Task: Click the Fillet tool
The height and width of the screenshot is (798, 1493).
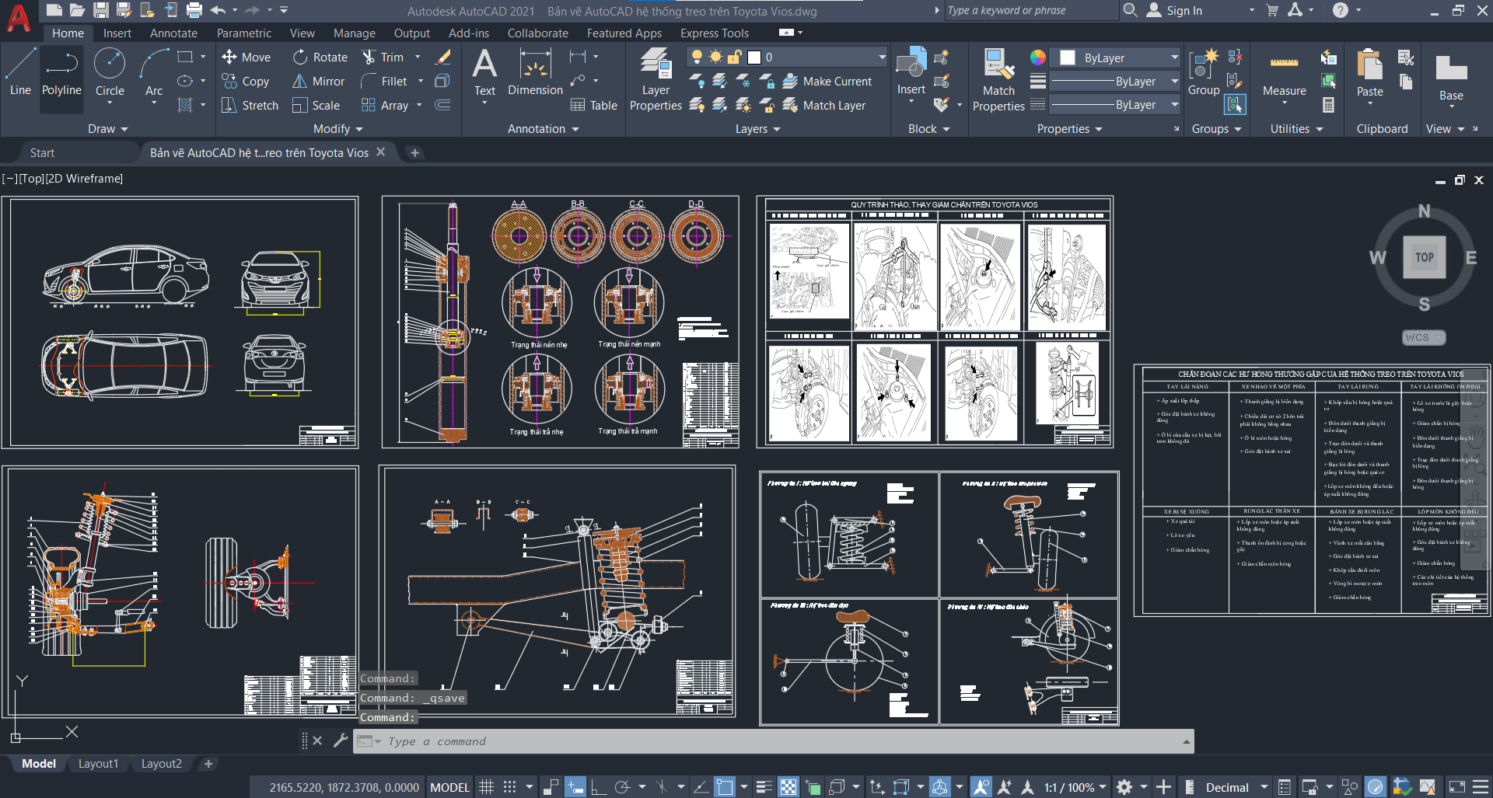Action: coord(384,81)
